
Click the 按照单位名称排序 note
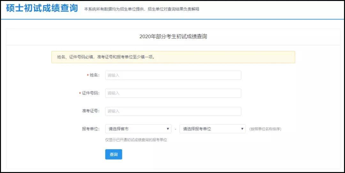coord(265,129)
